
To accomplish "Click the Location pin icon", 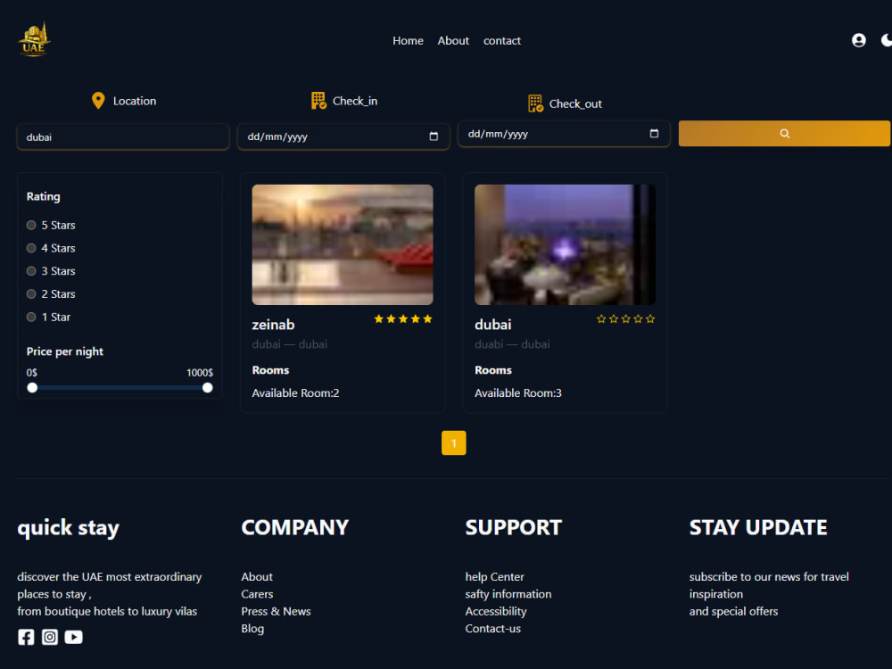I will coord(98,101).
